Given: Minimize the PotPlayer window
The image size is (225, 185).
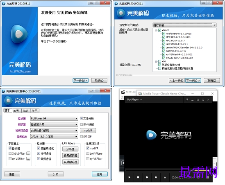Looking at the screenshot, I should [193, 100].
